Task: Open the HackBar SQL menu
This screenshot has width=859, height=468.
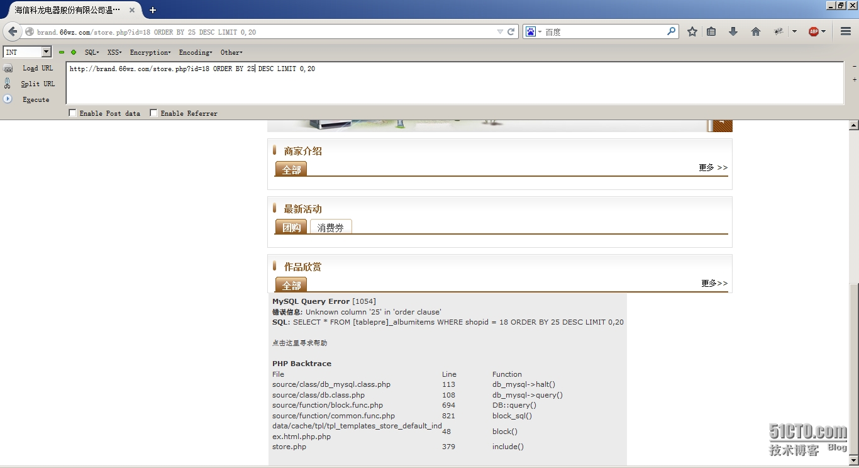Action: point(92,52)
